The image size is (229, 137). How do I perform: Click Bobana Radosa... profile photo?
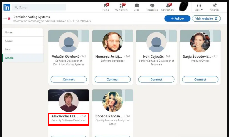[x=113, y=102]
